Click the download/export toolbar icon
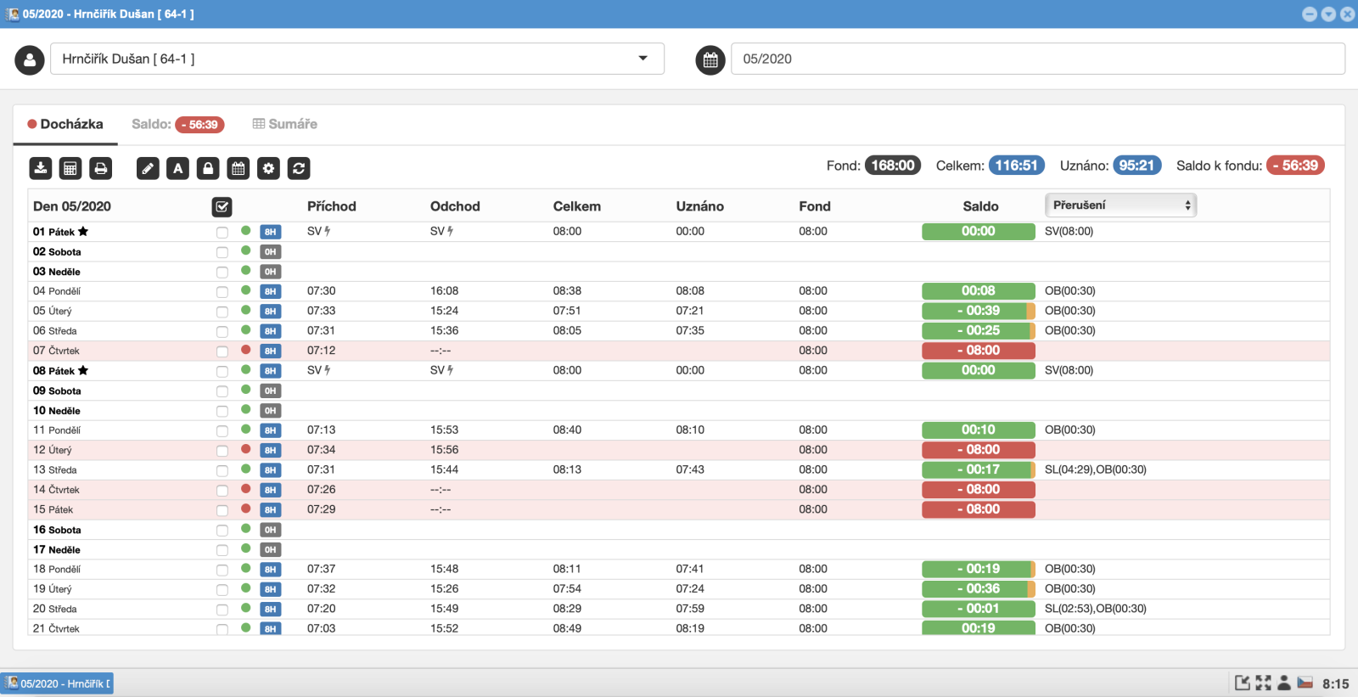The height and width of the screenshot is (697, 1358). click(x=41, y=168)
